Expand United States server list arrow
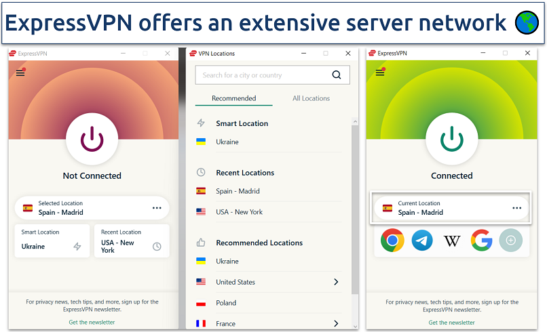Image resolution: width=547 pixels, height=332 pixels. [x=336, y=282]
